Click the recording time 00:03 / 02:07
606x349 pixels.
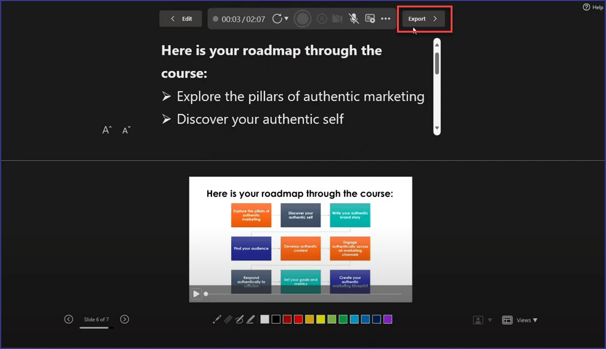coord(244,19)
